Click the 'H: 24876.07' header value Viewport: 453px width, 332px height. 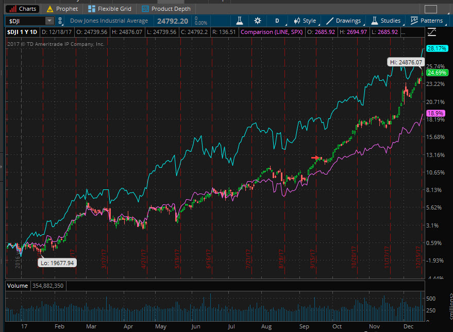click(127, 32)
